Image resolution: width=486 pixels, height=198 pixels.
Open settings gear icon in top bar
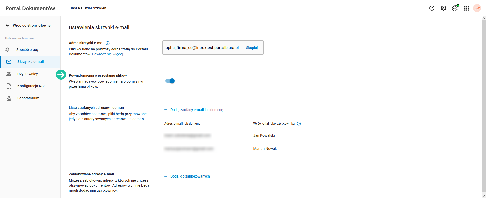pyautogui.click(x=443, y=8)
